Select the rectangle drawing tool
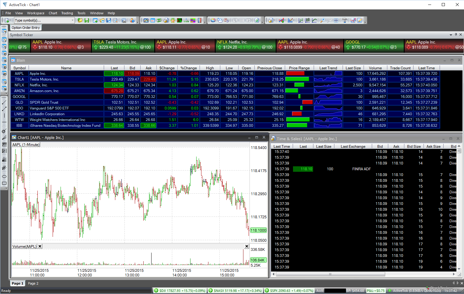 click(4, 183)
